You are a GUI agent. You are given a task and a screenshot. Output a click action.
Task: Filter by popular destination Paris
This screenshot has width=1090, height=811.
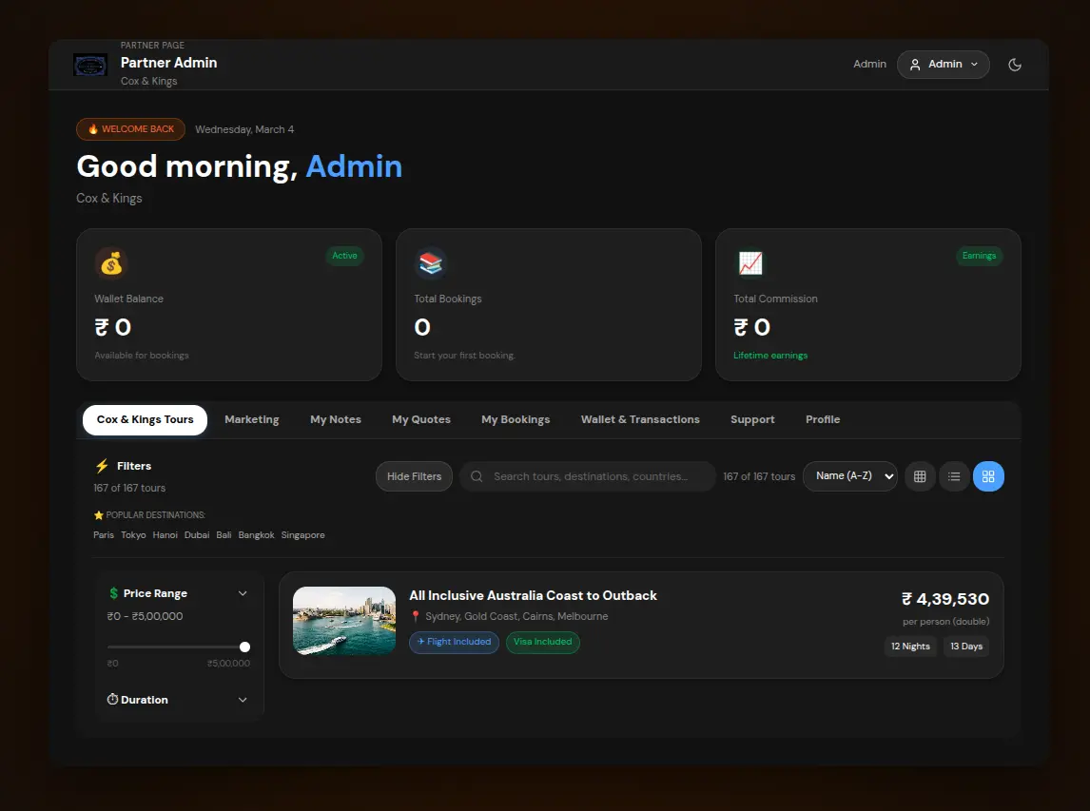click(104, 535)
